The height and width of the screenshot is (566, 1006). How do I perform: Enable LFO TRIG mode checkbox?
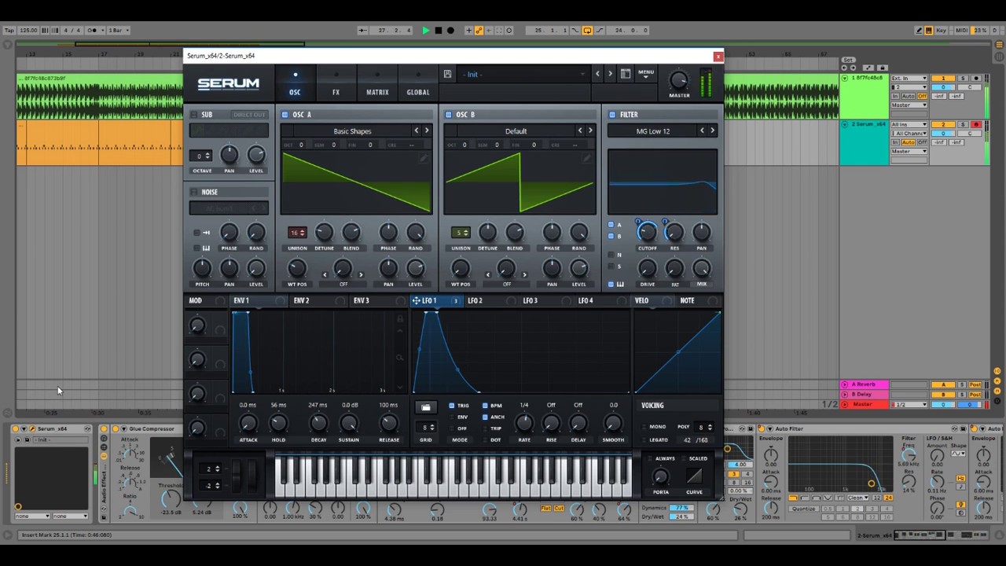click(452, 406)
